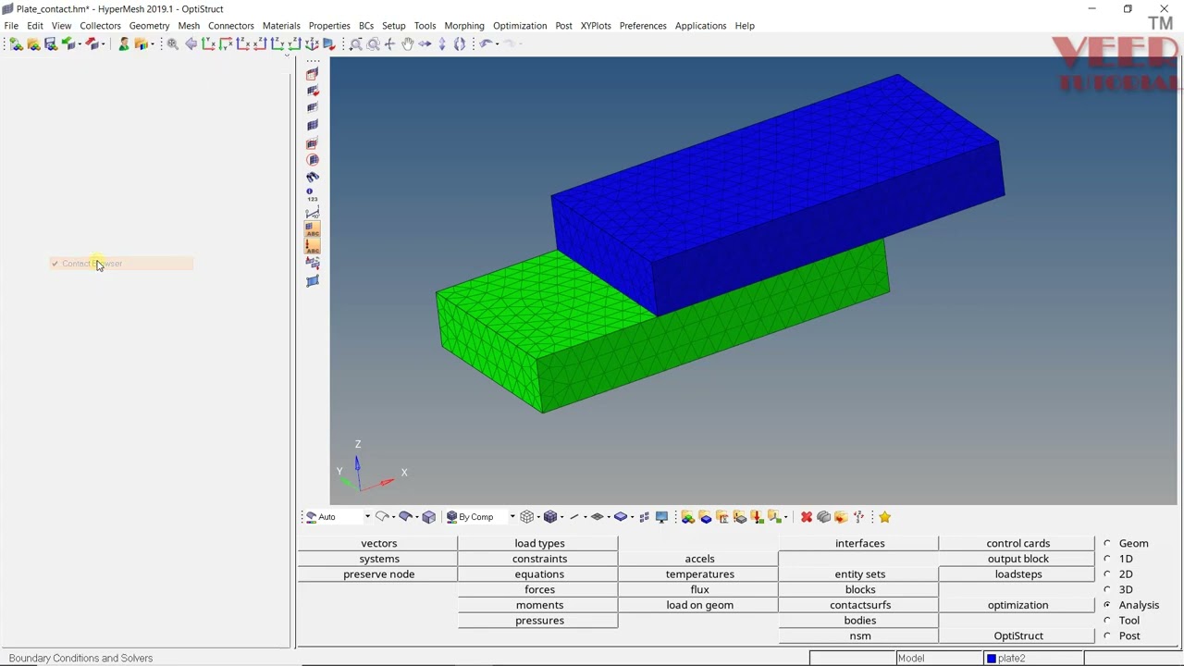Click the yellow star favorites icon
The image size is (1184, 666).
885,517
